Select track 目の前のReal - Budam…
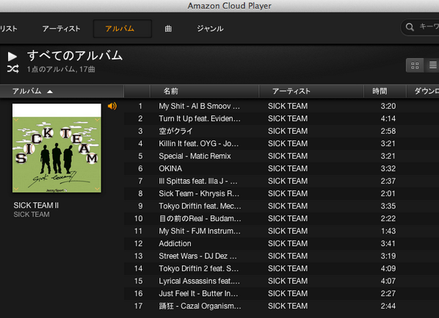Image resolution: width=439 pixels, height=318 pixels. pyautogui.click(x=200, y=219)
